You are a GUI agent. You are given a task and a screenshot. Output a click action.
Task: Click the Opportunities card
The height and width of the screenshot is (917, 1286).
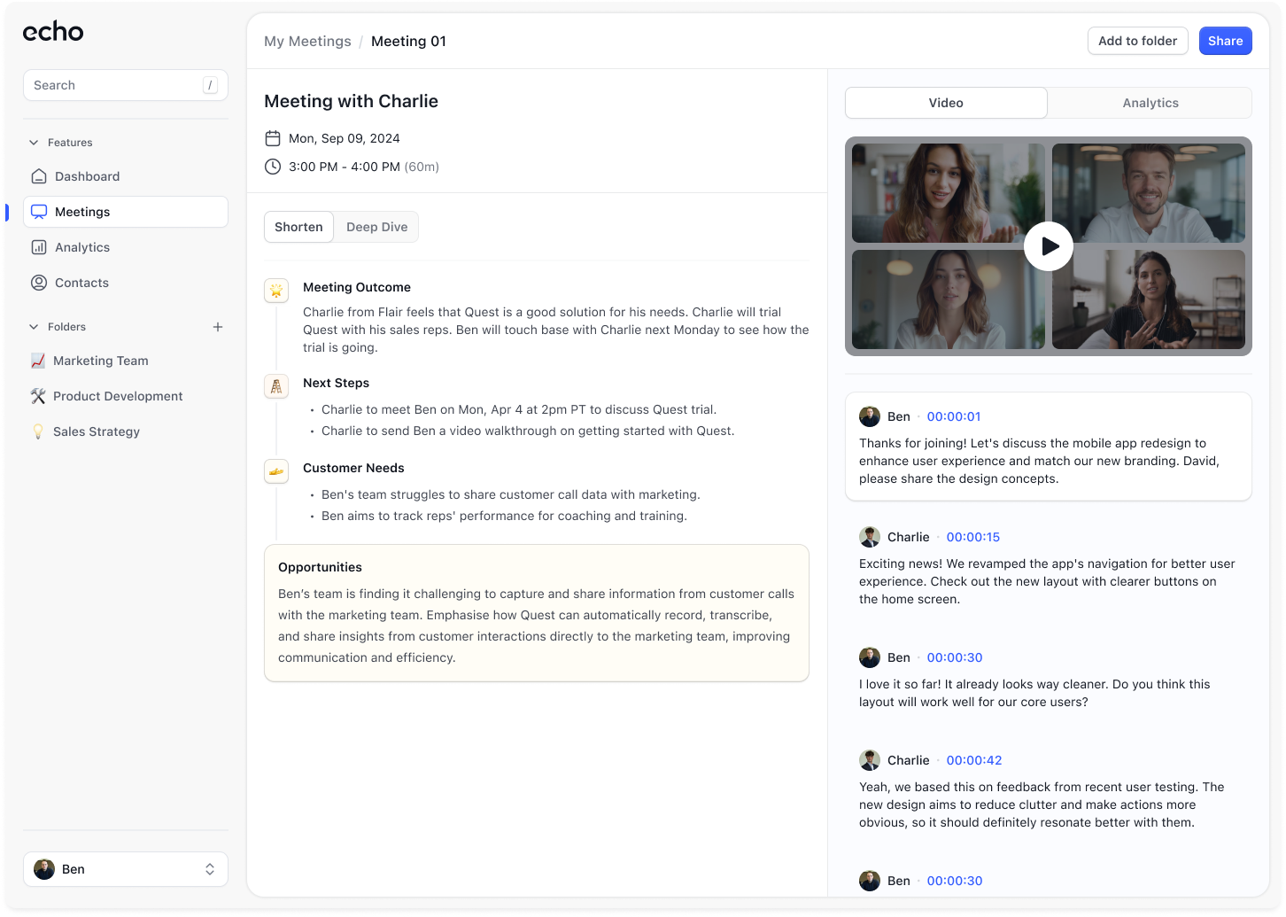pos(537,613)
